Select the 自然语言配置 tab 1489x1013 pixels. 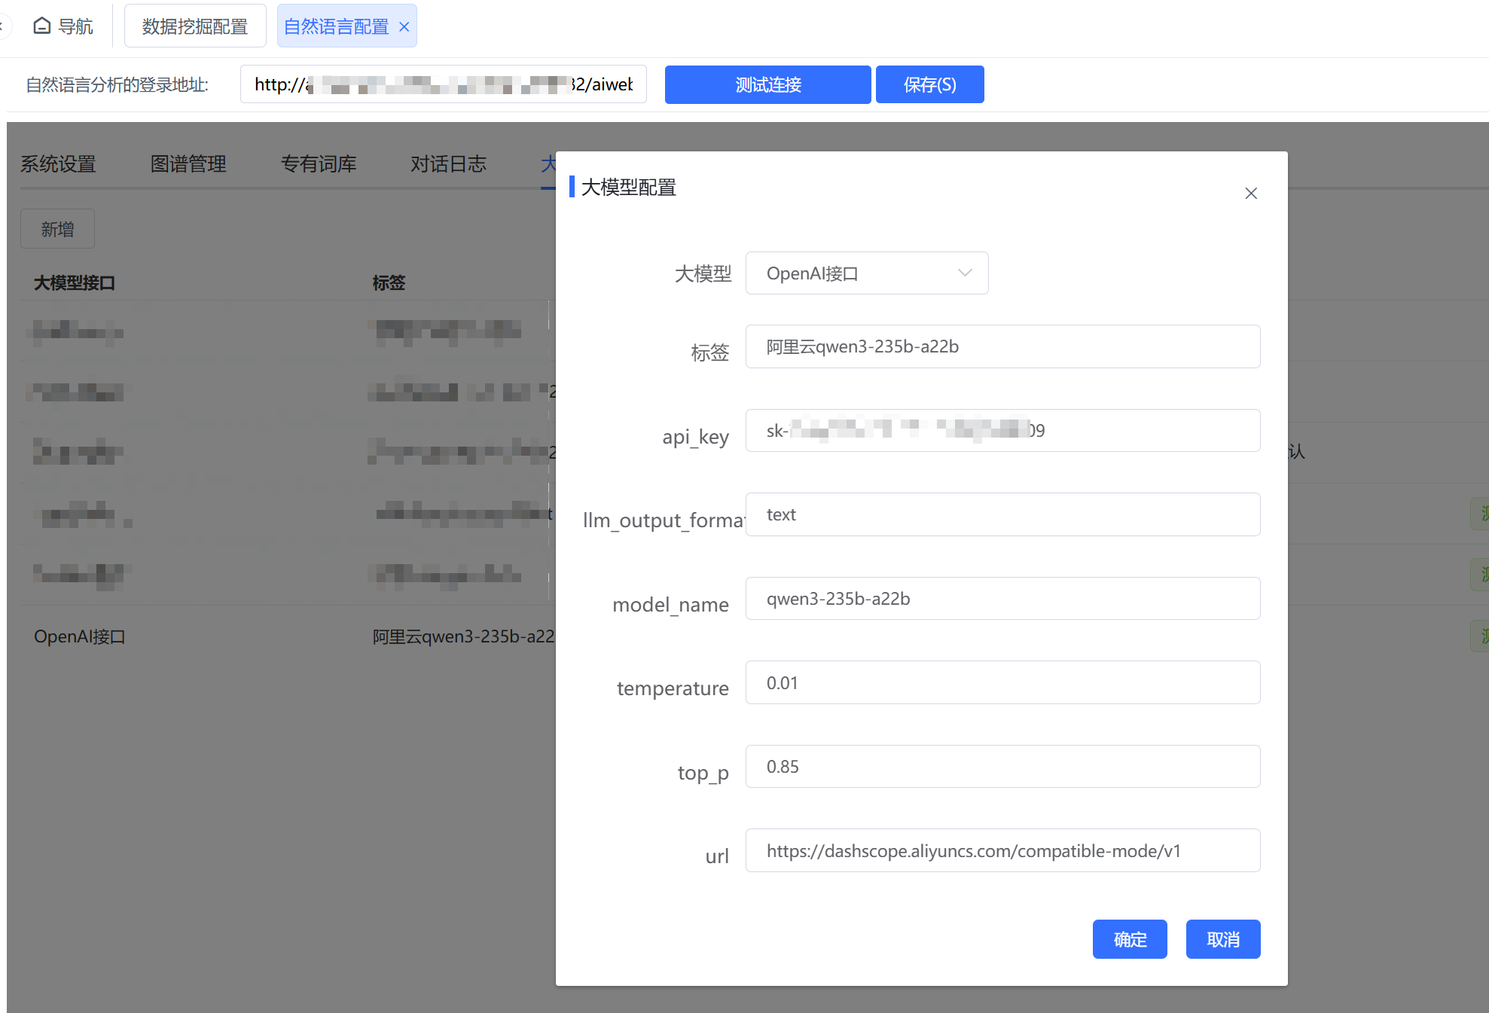click(336, 26)
